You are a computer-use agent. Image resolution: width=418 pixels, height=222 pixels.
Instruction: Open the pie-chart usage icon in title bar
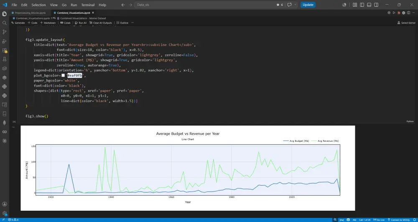(344, 5)
